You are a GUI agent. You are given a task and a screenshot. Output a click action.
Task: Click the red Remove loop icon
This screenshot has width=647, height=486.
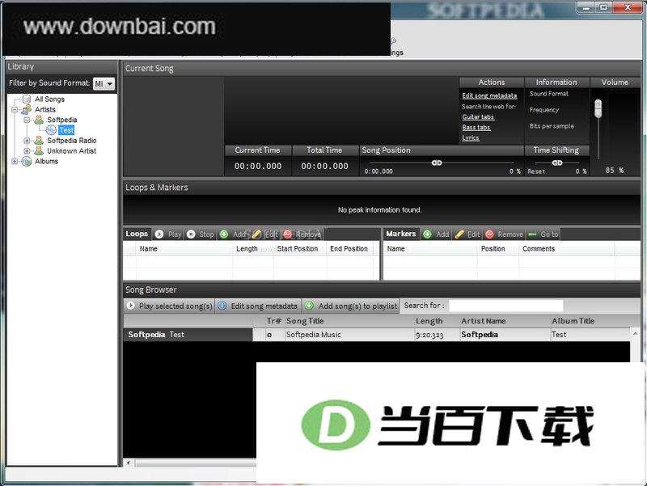[x=288, y=235]
